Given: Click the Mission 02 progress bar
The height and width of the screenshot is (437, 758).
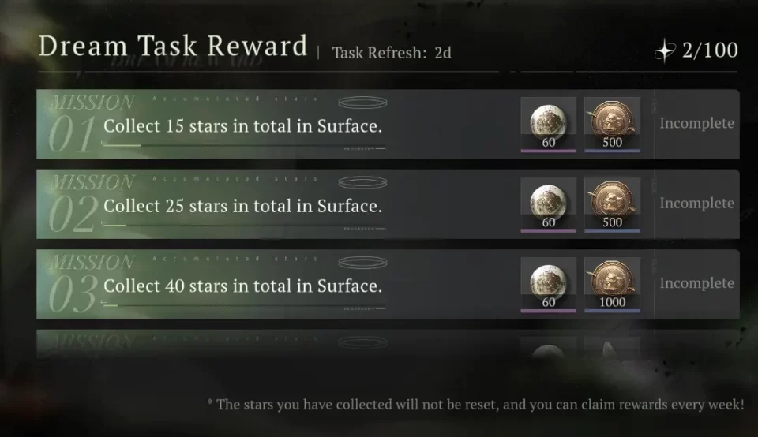Looking at the screenshot, I should click(237, 226).
